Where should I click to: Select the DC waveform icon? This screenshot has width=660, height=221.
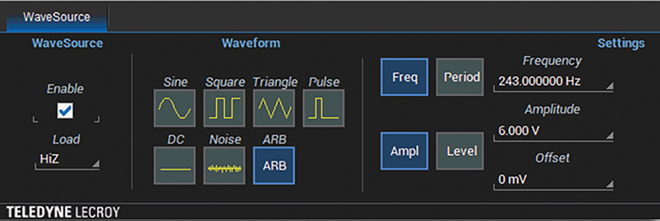pos(174,165)
